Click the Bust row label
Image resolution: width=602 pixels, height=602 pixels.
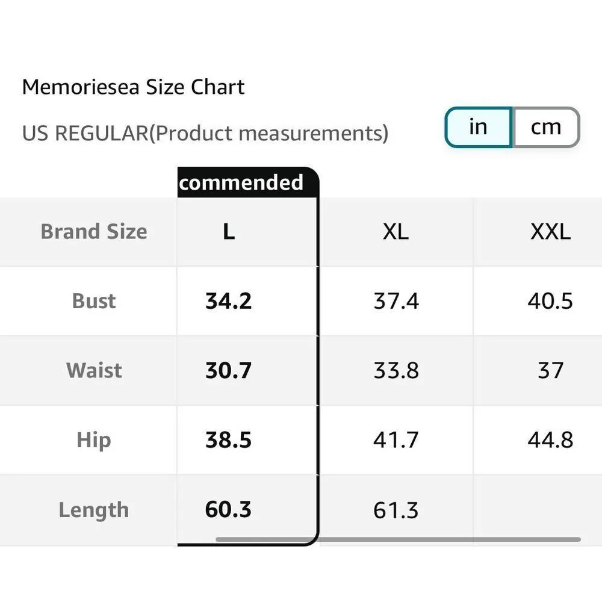(94, 301)
